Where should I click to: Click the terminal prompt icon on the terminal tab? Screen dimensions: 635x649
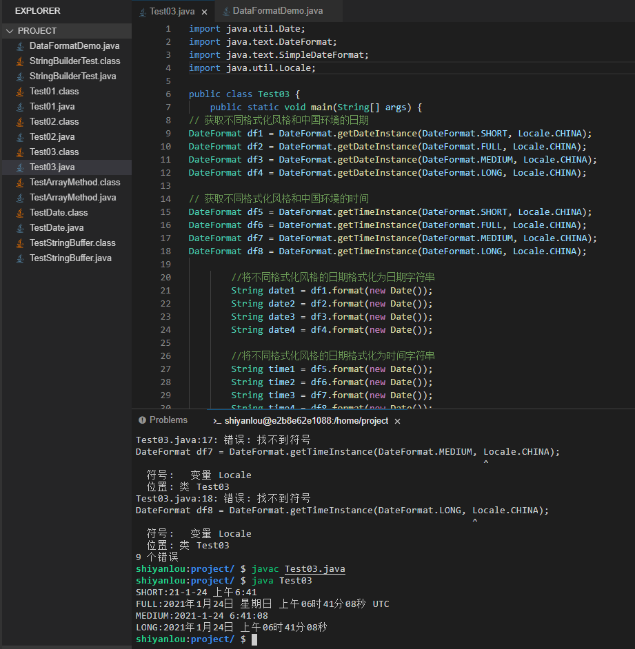[217, 421]
